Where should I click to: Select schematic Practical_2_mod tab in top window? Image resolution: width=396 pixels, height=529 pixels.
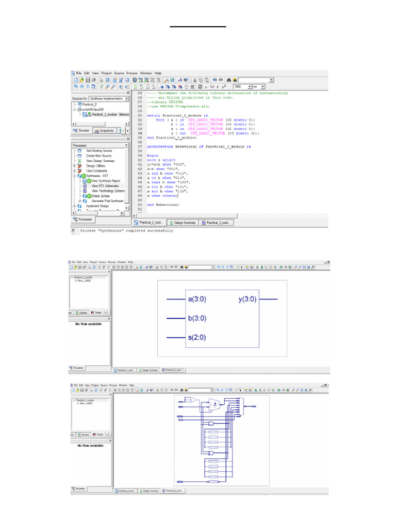tap(216, 223)
